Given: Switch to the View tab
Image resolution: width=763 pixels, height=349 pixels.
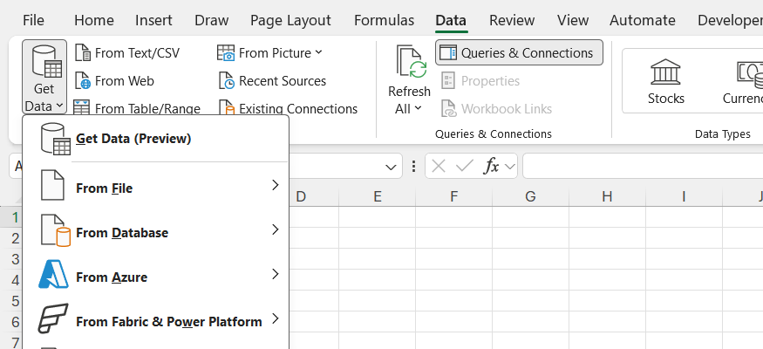Looking at the screenshot, I should [x=573, y=20].
